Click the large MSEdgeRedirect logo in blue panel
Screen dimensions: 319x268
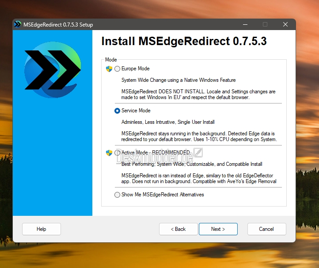53,70
